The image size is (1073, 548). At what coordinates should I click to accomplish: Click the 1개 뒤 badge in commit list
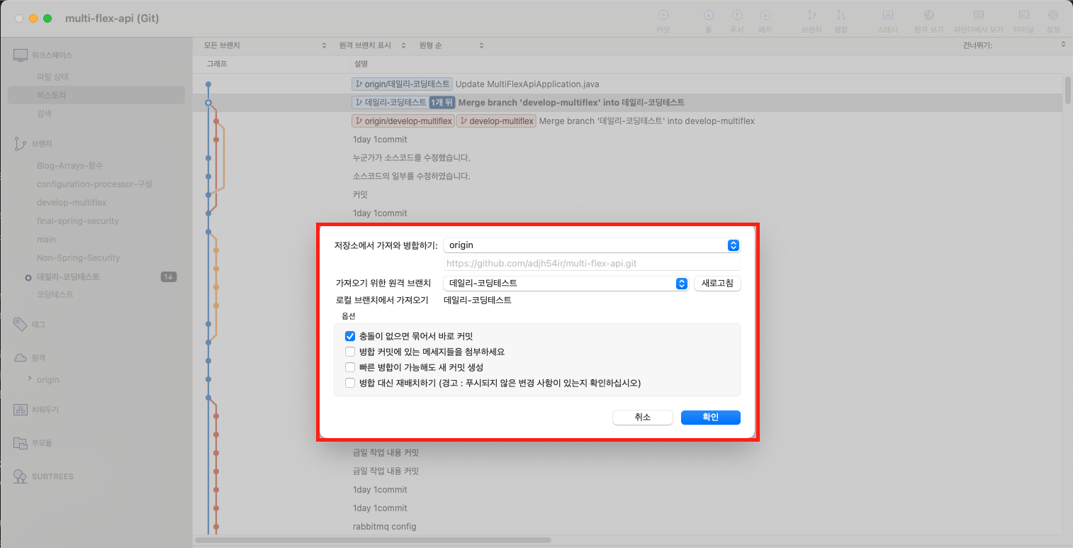pyautogui.click(x=442, y=103)
